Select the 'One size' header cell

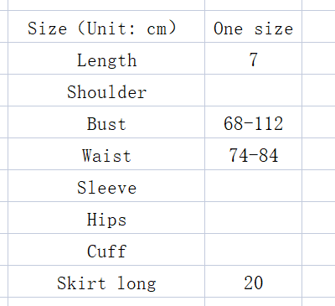253,27
